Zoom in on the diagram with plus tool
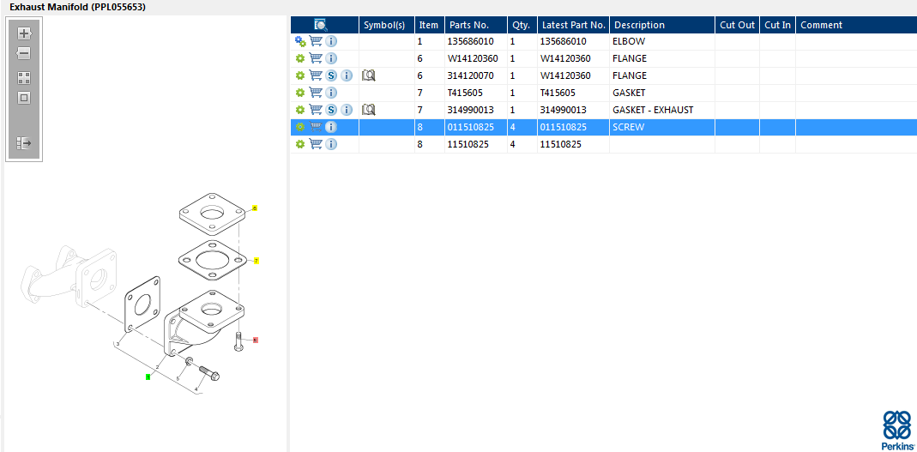Image resolution: width=917 pixels, height=452 pixels. [x=24, y=33]
